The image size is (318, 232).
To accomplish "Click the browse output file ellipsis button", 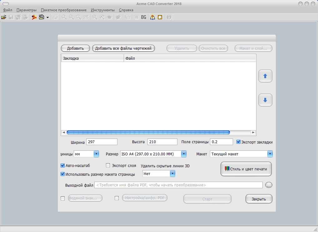I will pyautogui.click(x=269, y=185).
